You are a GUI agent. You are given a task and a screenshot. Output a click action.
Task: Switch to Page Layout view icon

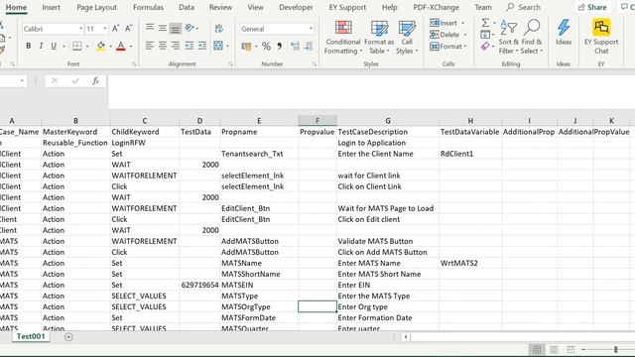pyautogui.click(x=554, y=349)
